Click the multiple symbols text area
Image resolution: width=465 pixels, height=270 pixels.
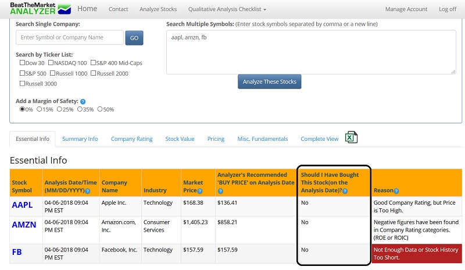[311, 52]
